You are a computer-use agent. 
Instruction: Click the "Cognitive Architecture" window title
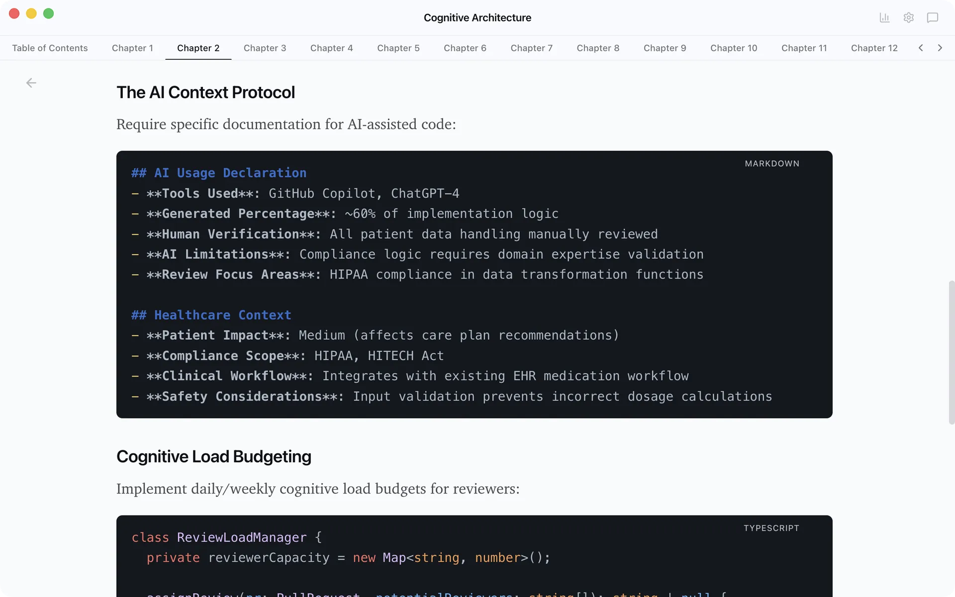[477, 18]
